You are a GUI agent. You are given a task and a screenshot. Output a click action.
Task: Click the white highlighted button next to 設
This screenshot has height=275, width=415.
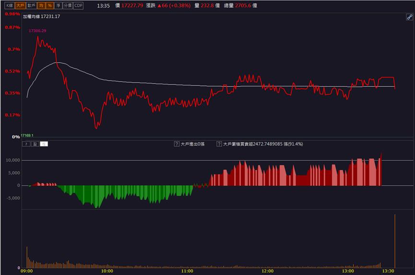[44, 144]
